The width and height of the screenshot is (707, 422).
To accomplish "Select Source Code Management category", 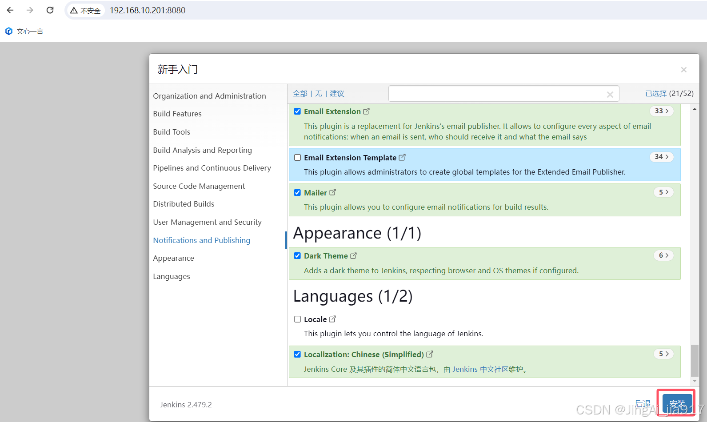I will pyautogui.click(x=199, y=186).
